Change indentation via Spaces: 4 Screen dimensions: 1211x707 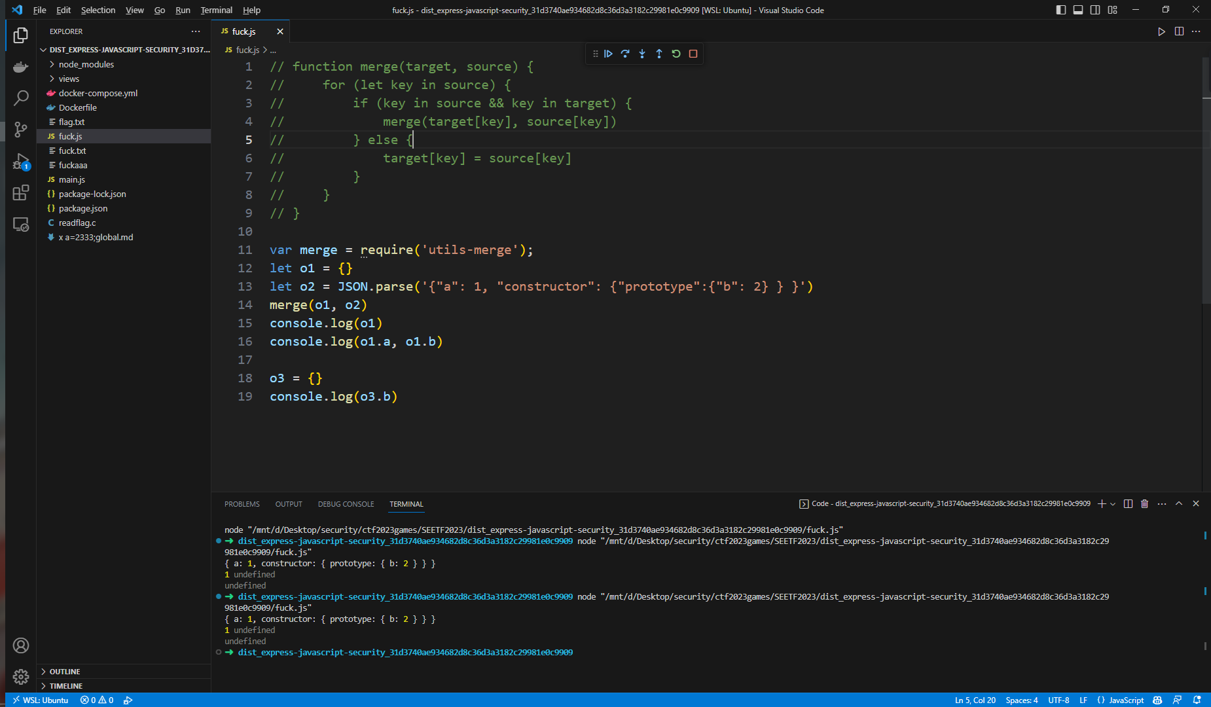[1022, 700]
